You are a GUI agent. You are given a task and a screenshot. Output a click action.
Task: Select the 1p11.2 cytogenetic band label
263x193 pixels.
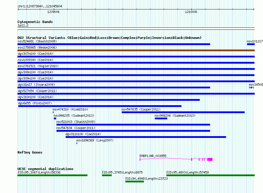point(23,25)
